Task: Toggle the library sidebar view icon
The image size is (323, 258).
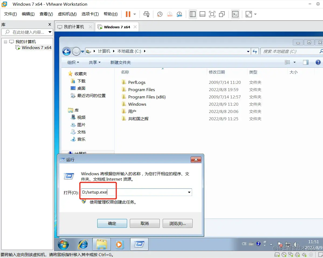Action: [x=193, y=14]
